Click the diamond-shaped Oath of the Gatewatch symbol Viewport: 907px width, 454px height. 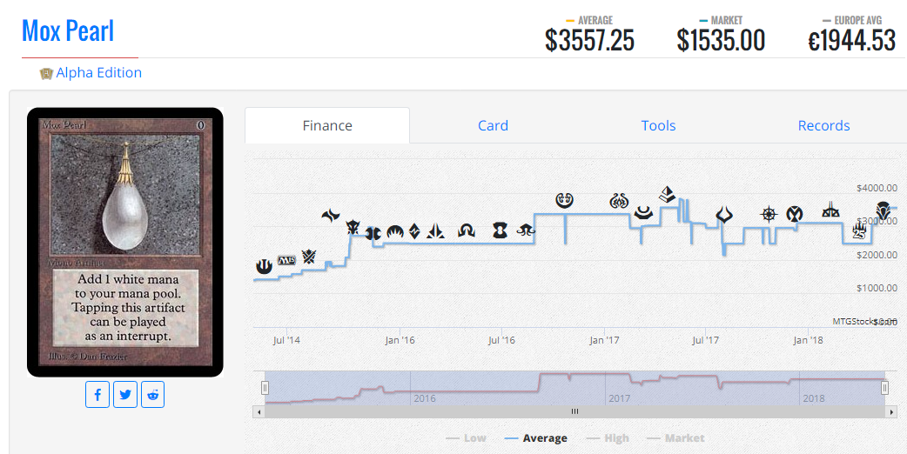pos(414,231)
